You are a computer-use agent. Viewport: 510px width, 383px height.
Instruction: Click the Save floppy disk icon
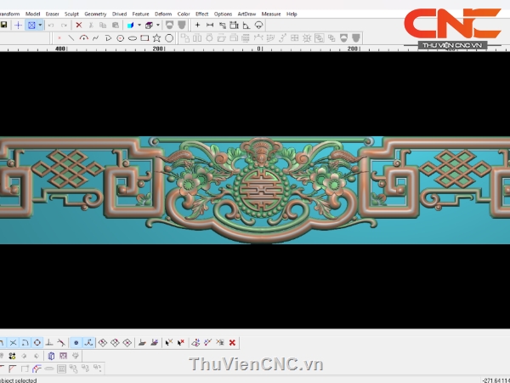click(x=4, y=26)
